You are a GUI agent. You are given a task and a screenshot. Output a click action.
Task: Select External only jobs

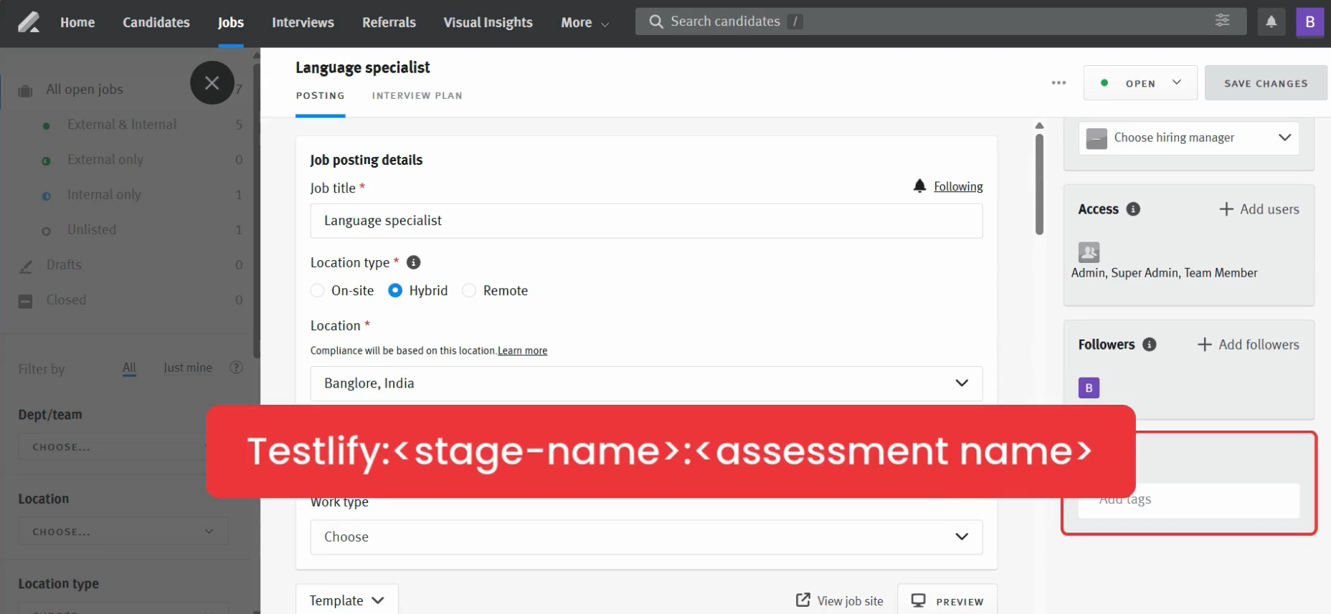click(105, 160)
